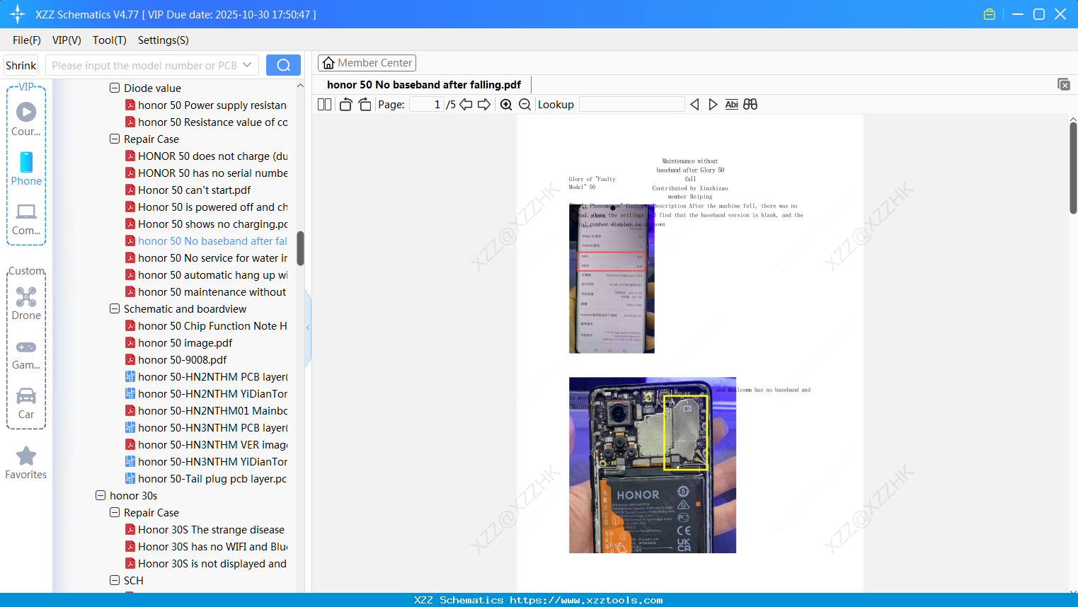Click the tree panel vertical scrollbar thumb

pyautogui.click(x=300, y=248)
